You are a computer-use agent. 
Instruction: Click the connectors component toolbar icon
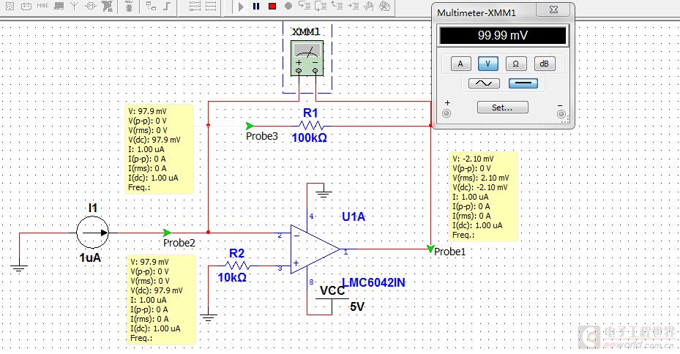tap(107, 6)
